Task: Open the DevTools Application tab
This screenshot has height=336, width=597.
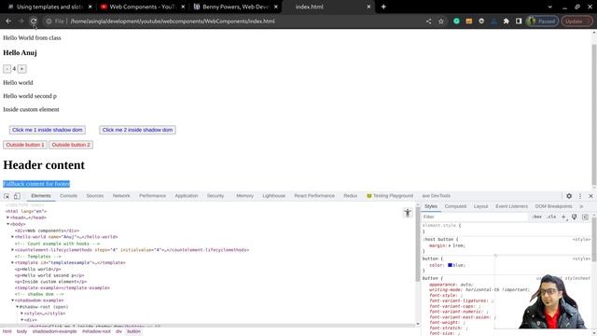Action: 187,196
